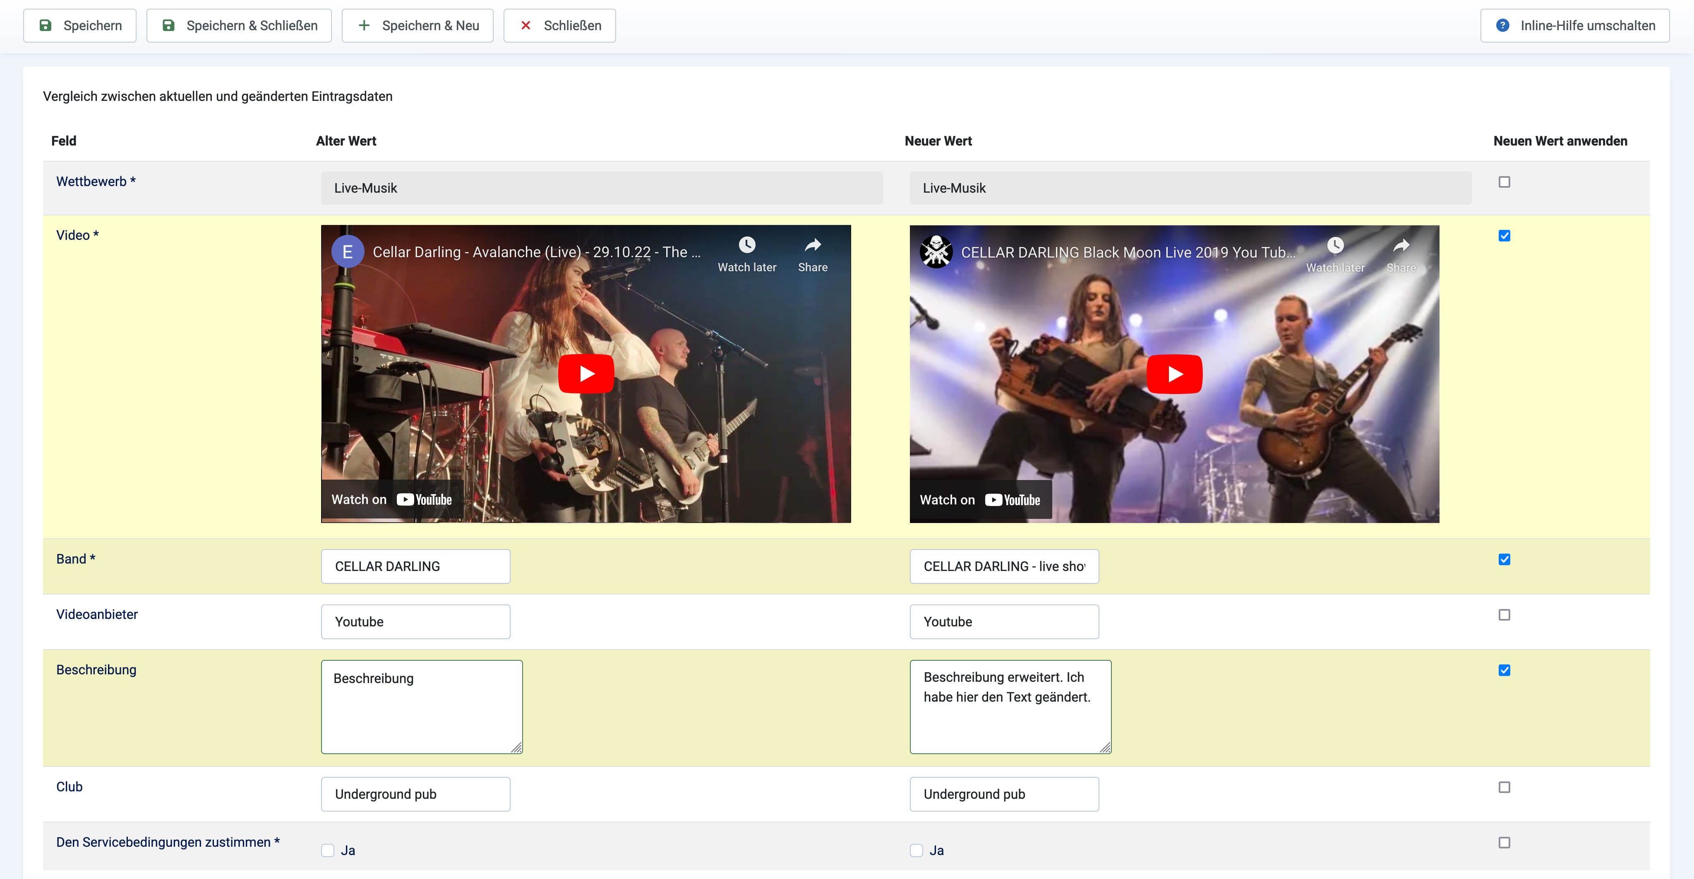Open skull channel avatar on new video
Screen dimensions: 1694x879
pos(936,252)
